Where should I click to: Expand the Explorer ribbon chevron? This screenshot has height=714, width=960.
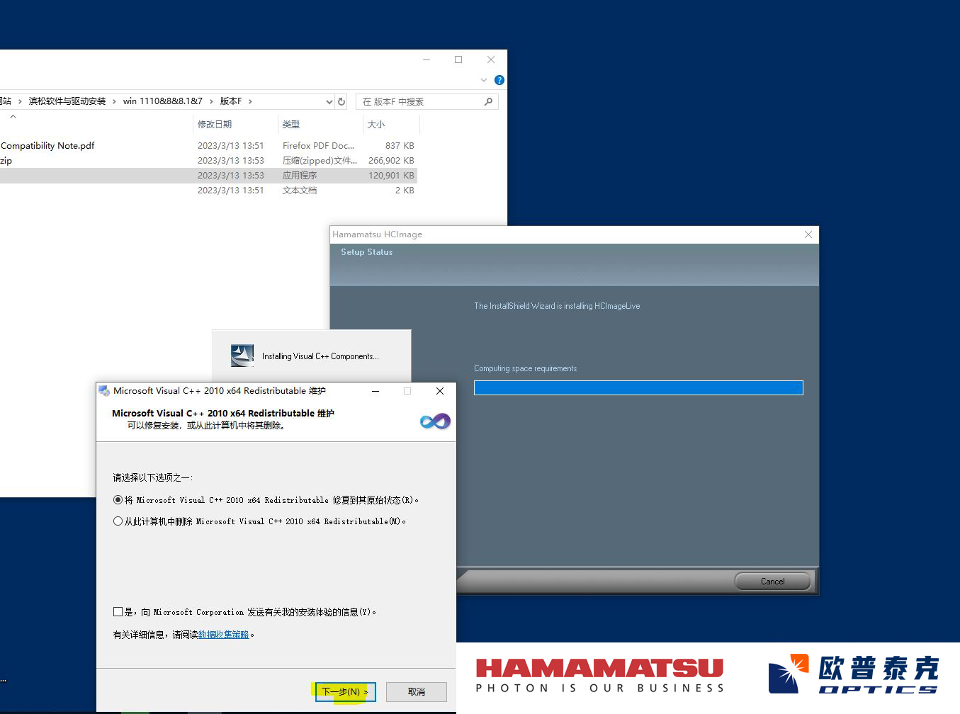click(484, 80)
